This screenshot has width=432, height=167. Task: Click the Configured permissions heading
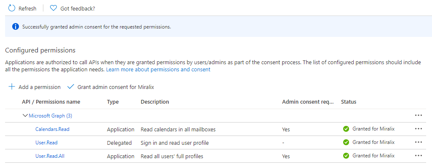tap(40, 50)
